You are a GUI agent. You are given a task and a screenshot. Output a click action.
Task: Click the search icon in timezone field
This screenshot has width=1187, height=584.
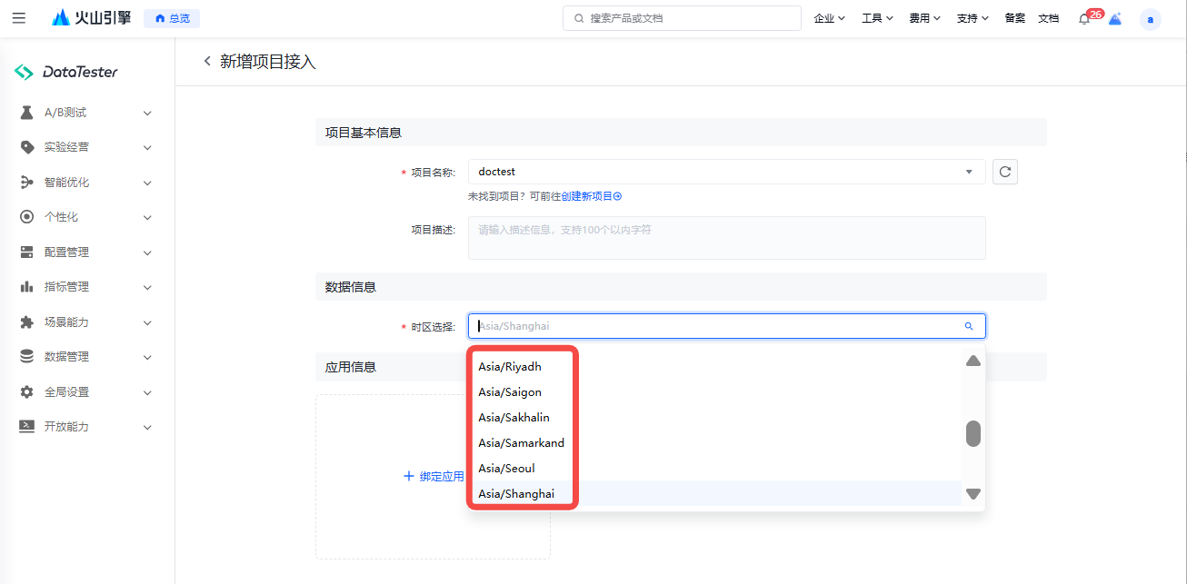(969, 326)
